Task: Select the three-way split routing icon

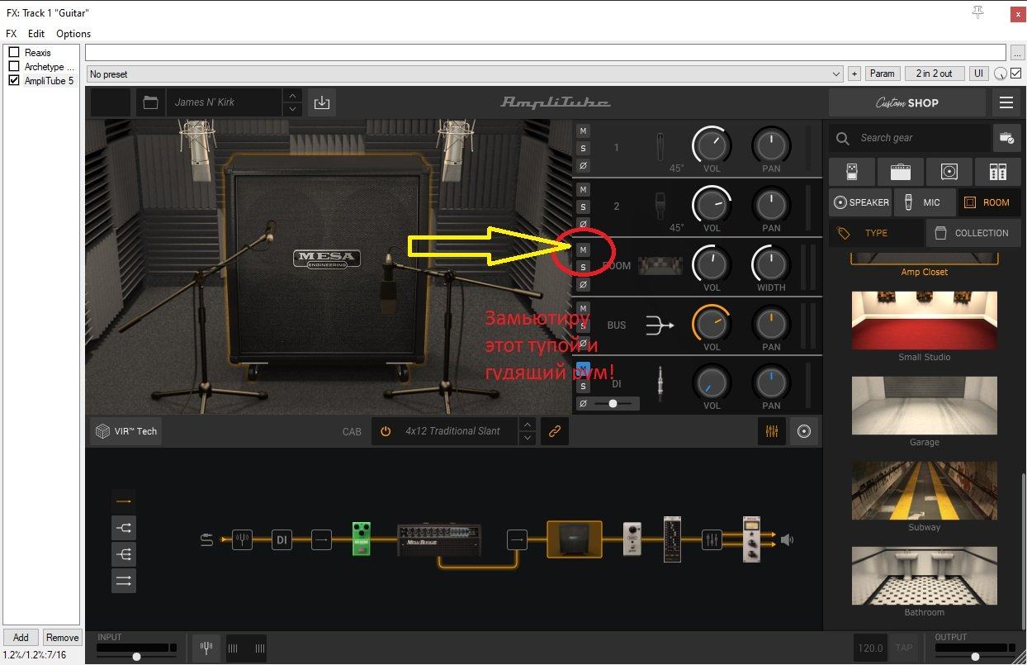Action: (x=124, y=553)
